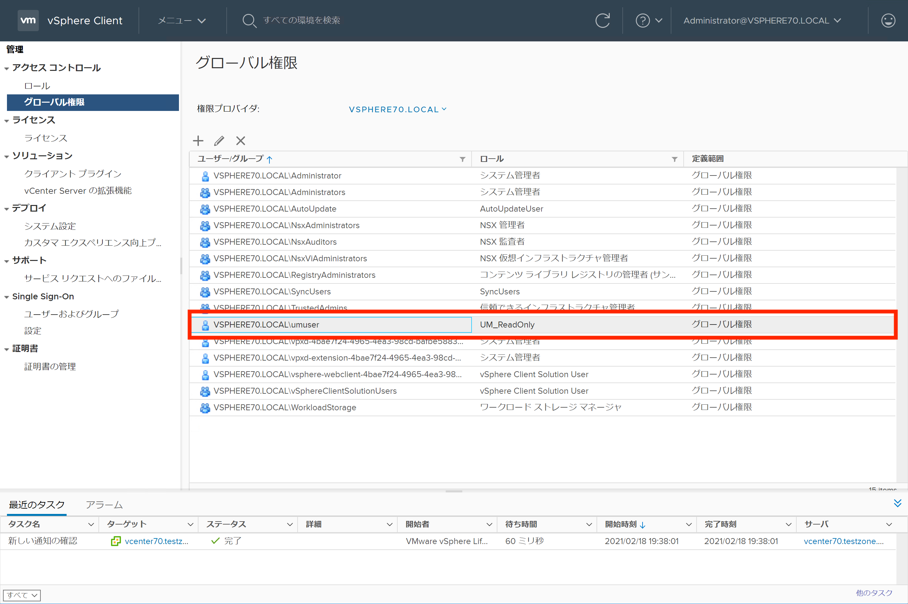Click the group icon for AutoUpdate row

[x=205, y=209]
